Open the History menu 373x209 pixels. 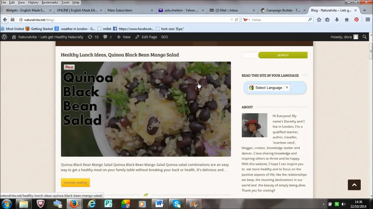click(33, 2)
